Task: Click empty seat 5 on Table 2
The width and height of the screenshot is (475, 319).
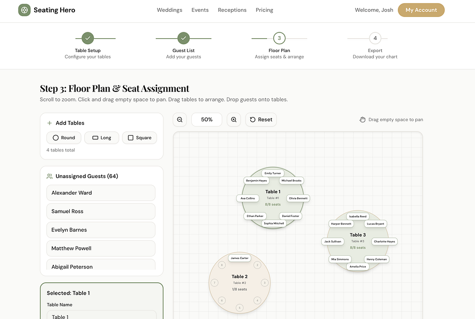Action: (239, 308)
